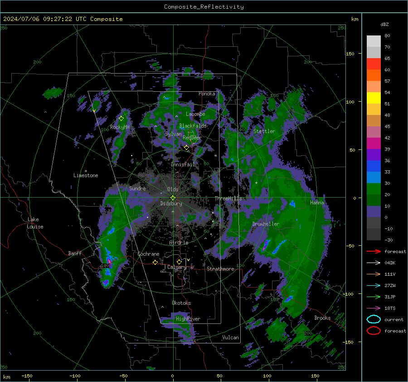408x382 pixels.
Task: Select the orange 111V arrow icon
Action: tap(374, 274)
